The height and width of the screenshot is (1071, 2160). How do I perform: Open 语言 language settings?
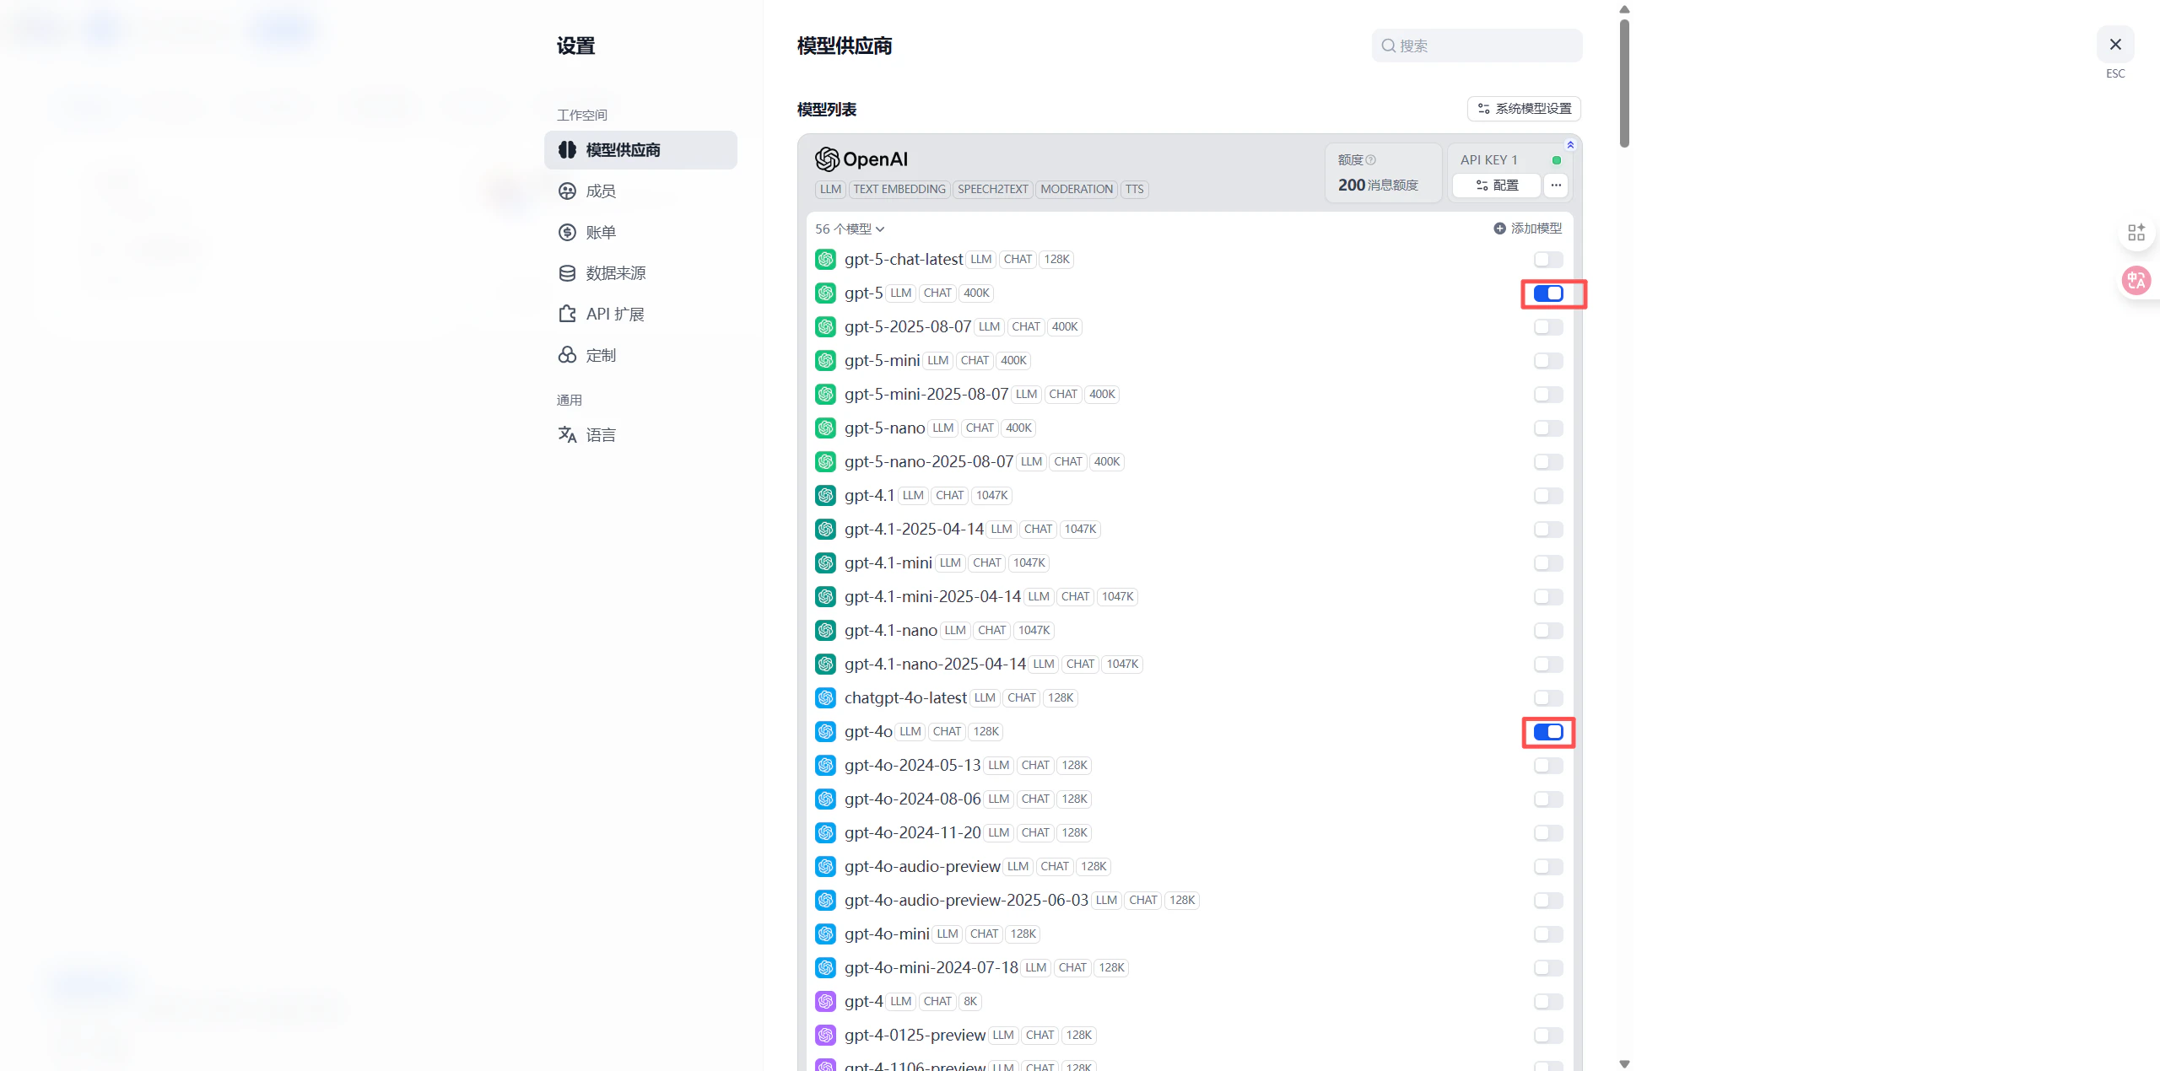tap(640, 435)
